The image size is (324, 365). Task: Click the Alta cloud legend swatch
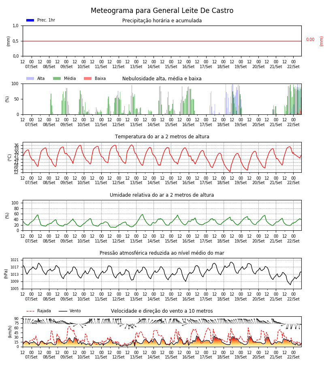30,78
